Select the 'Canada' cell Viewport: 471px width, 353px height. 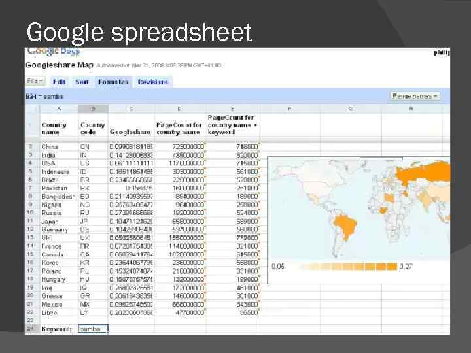click(x=59, y=254)
